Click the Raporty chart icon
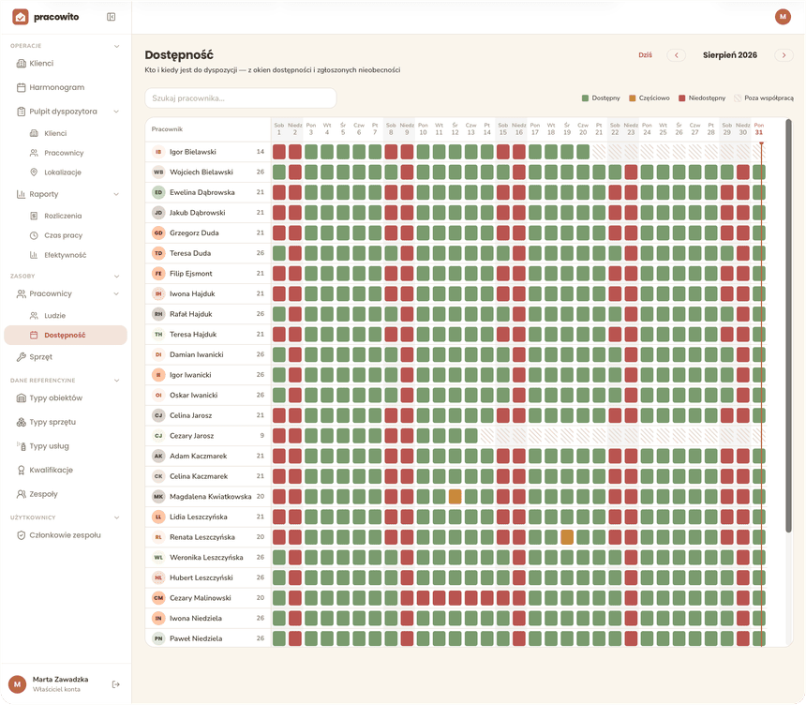Screen dimensions: 806x705 coord(21,194)
